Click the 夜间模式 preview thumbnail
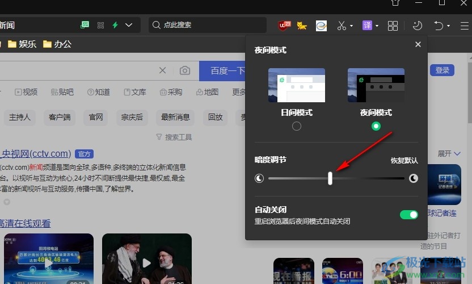The width and height of the screenshot is (472, 284). point(376,85)
